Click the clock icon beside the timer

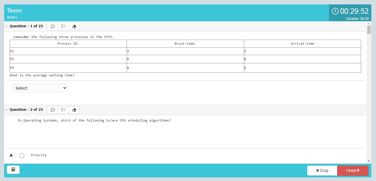[335, 11]
